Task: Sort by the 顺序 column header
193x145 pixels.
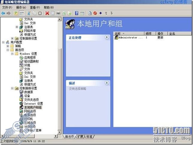Action: click(150, 34)
